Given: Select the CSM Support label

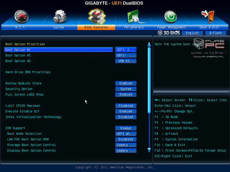Looking at the screenshot, I should click(x=15, y=128).
